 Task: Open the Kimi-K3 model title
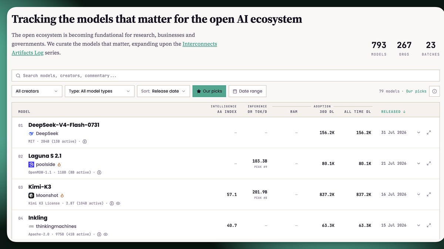[40, 187]
